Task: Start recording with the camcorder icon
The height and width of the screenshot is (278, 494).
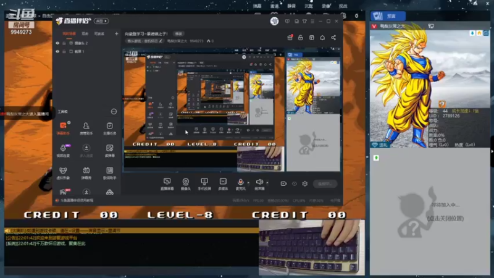Action: coord(283,183)
